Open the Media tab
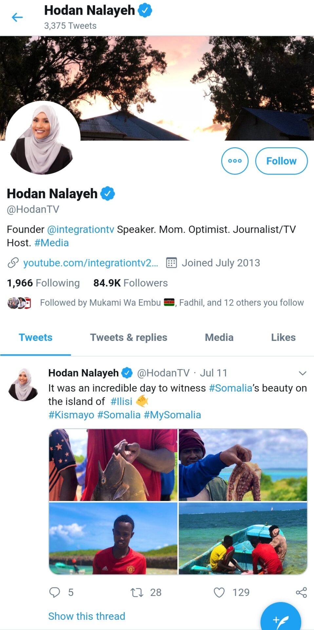Viewport: 314px width, 630px height. (219, 337)
